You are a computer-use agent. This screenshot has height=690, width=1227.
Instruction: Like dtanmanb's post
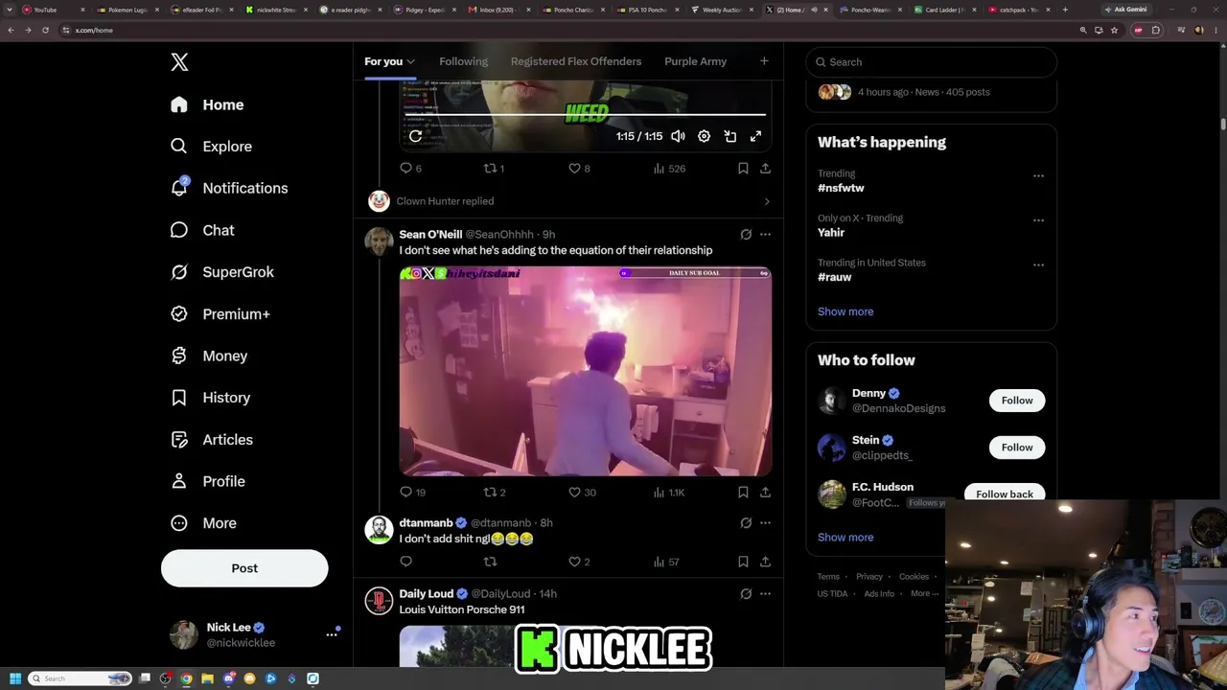[x=575, y=562]
